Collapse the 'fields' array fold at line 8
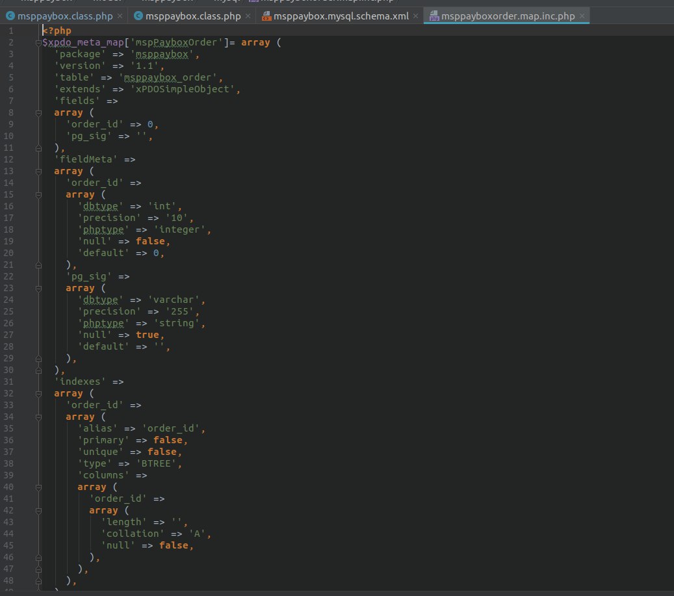The height and width of the screenshot is (596, 674). point(39,113)
